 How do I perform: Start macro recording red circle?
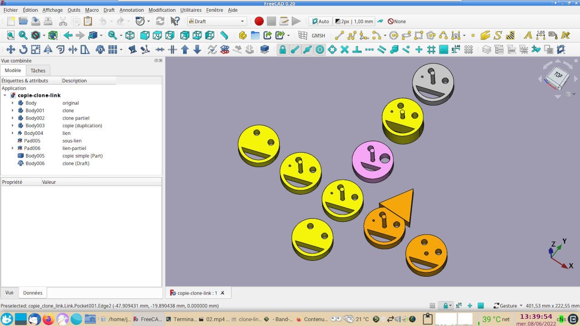[259, 21]
